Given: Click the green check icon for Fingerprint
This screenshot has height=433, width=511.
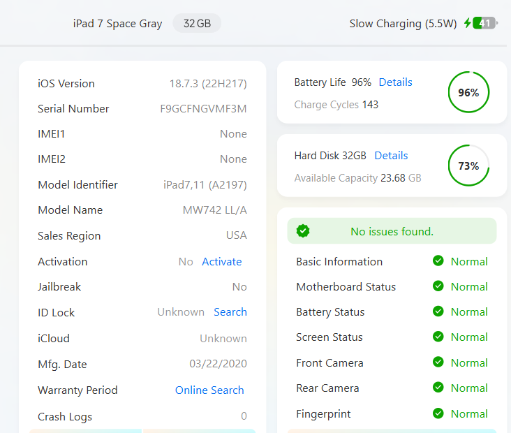Looking at the screenshot, I should click(x=438, y=413).
